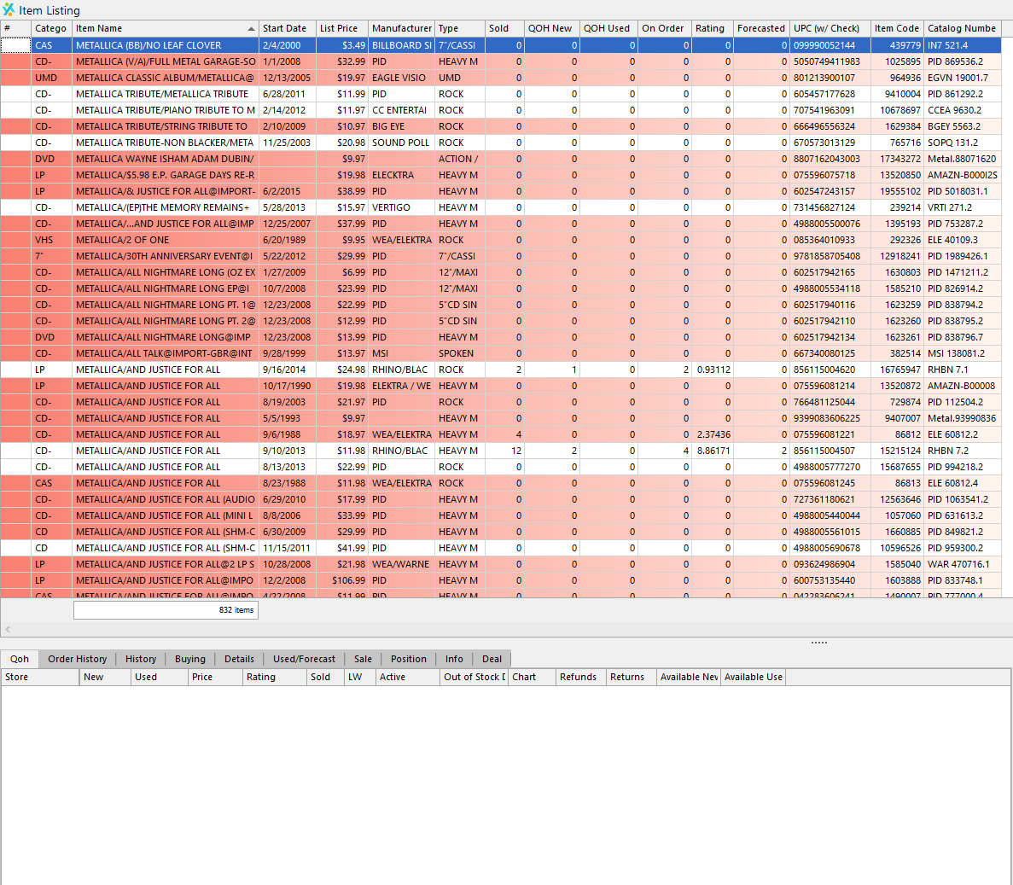Sort by Item Code column header
Viewport: 1013px width, 885px height.
897,28
